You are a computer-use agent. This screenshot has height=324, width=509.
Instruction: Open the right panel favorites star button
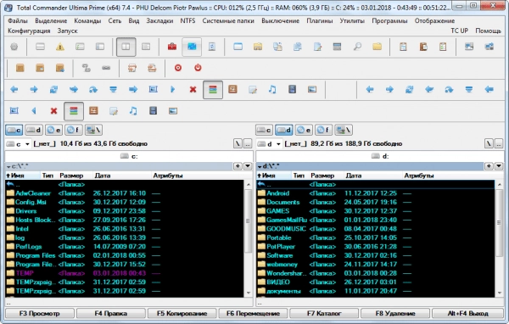click(x=489, y=166)
